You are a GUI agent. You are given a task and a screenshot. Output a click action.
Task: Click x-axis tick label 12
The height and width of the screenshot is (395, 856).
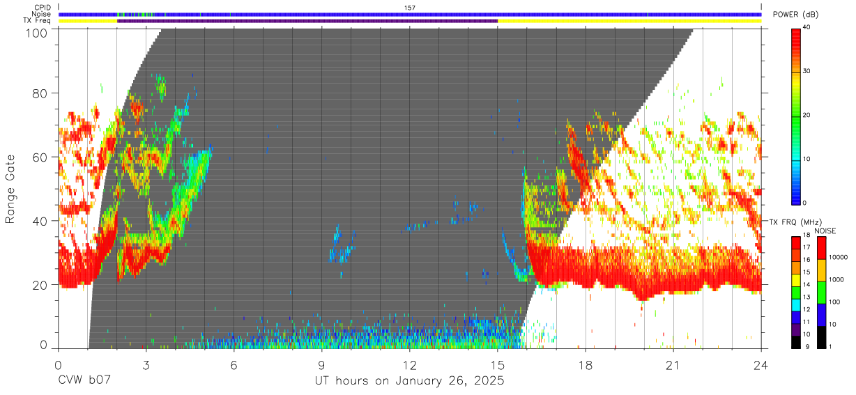tap(410, 366)
